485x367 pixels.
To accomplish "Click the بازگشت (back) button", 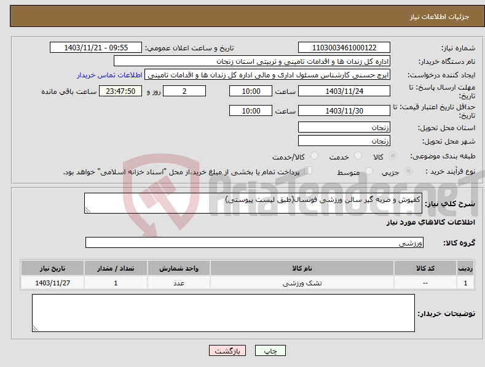I will tap(227, 350).
